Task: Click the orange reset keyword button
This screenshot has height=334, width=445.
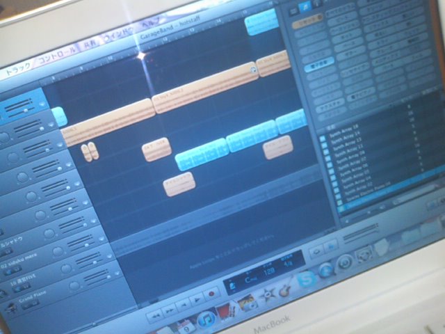Action: (308, 22)
